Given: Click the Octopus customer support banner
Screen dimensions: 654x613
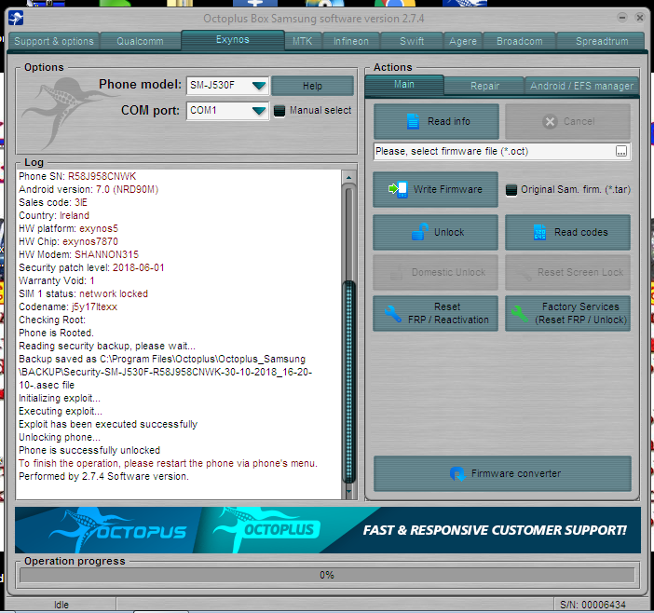Looking at the screenshot, I should point(328,530).
